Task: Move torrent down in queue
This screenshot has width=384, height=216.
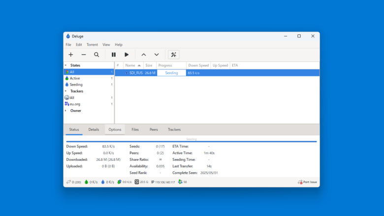Action: tap(157, 55)
